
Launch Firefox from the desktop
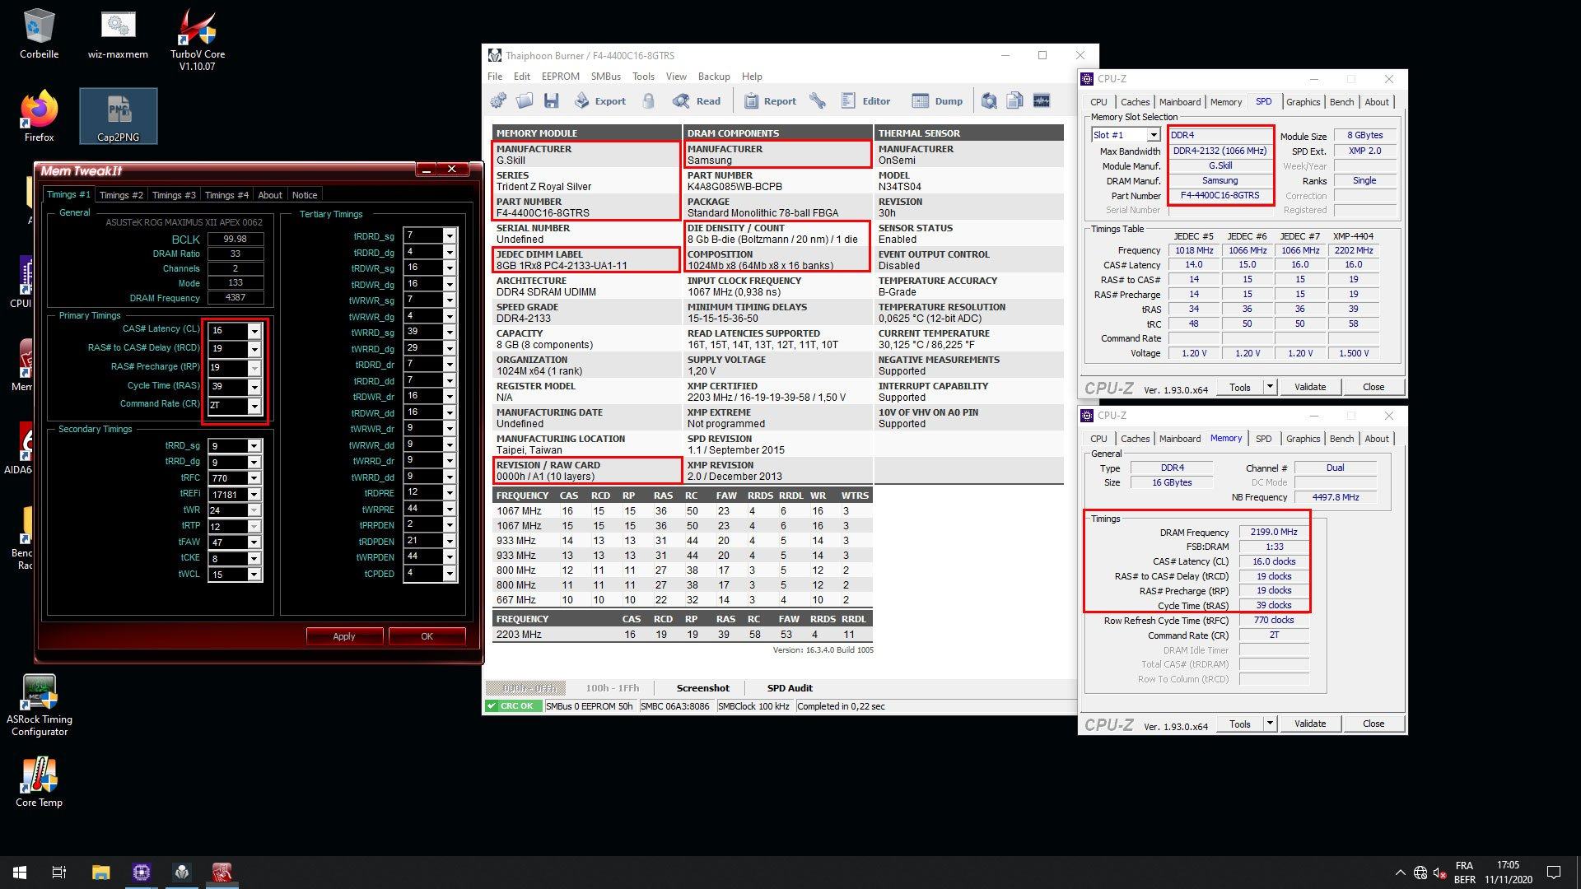pyautogui.click(x=39, y=117)
